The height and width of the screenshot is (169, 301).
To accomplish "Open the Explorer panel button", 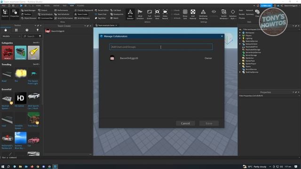I will pyautogui.click(x=5, y=14).
